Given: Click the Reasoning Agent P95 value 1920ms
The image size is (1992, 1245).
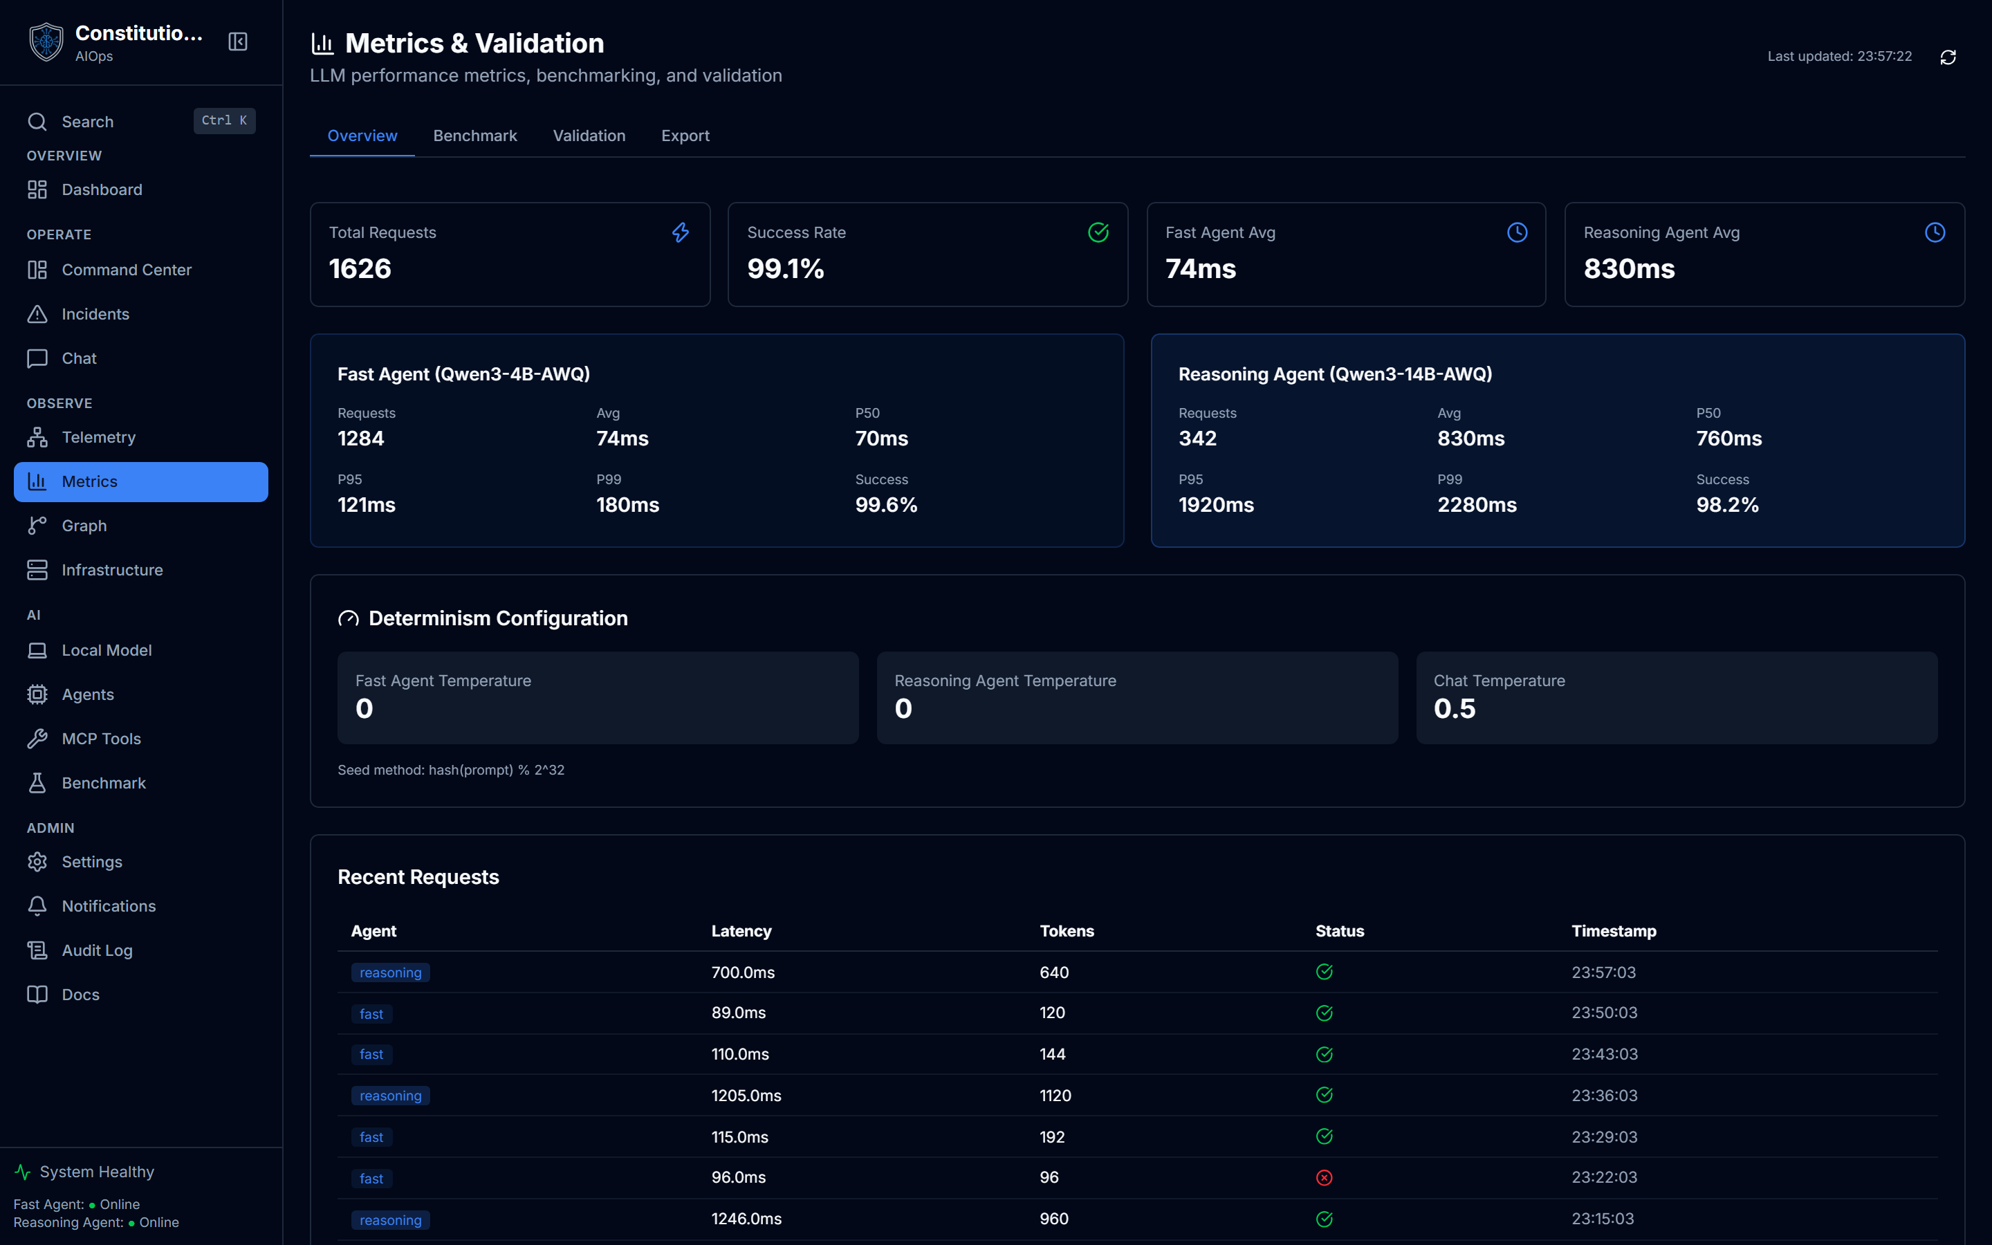Looking at the screenshot, I should 1216,506.
